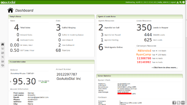Click the Today's Status panel header
This screenshot has height=105, width=187.
point(51,16)
